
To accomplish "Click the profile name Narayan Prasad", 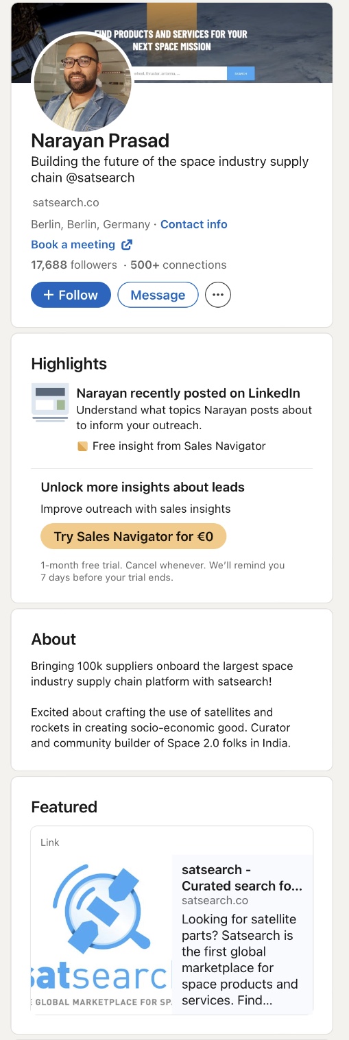I will click(100, 141).
